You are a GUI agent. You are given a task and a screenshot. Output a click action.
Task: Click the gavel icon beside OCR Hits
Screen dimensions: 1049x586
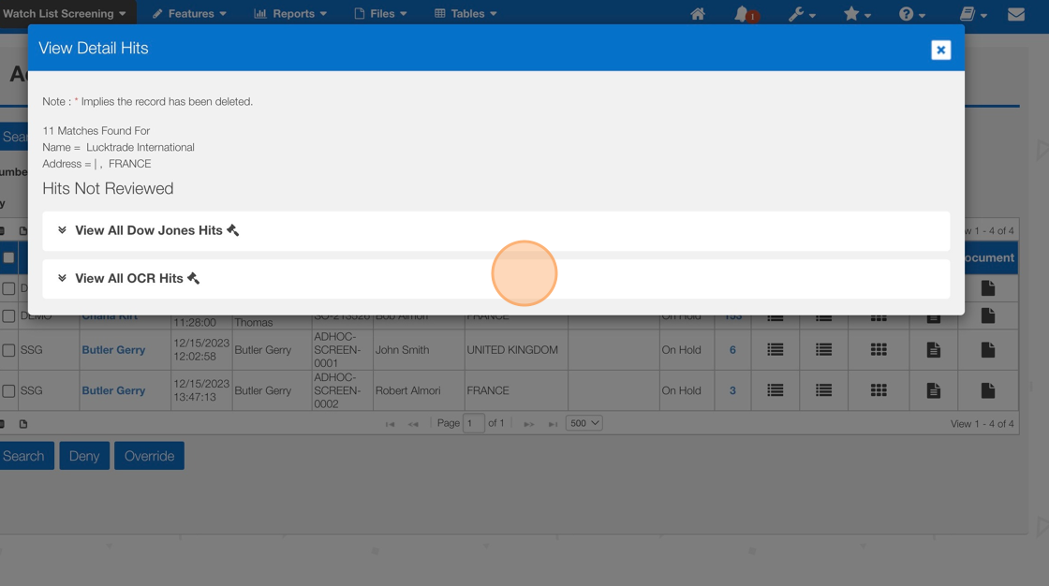(x=193, y=278)
